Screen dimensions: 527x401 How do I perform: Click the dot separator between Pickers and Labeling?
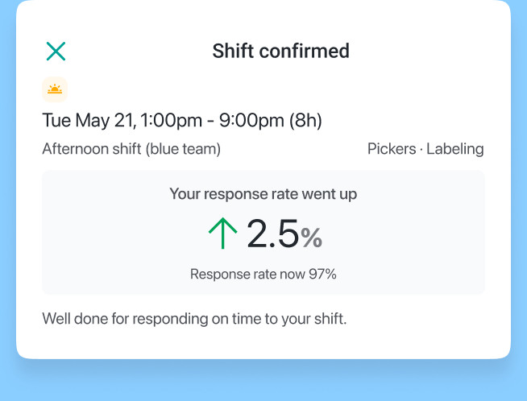coord(421,149)
